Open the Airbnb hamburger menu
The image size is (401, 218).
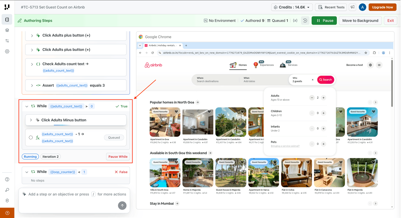click(x=379, y=65)
